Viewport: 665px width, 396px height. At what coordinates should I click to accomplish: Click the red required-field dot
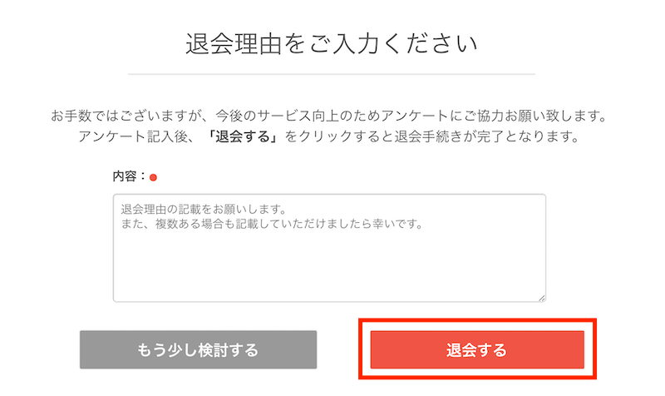click(x=153, y=177)
